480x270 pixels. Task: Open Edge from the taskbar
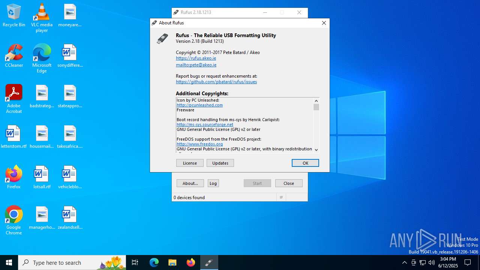point(154,262)
